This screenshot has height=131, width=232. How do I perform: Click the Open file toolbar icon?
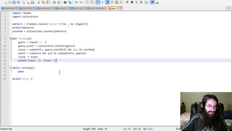pos(9,2)
